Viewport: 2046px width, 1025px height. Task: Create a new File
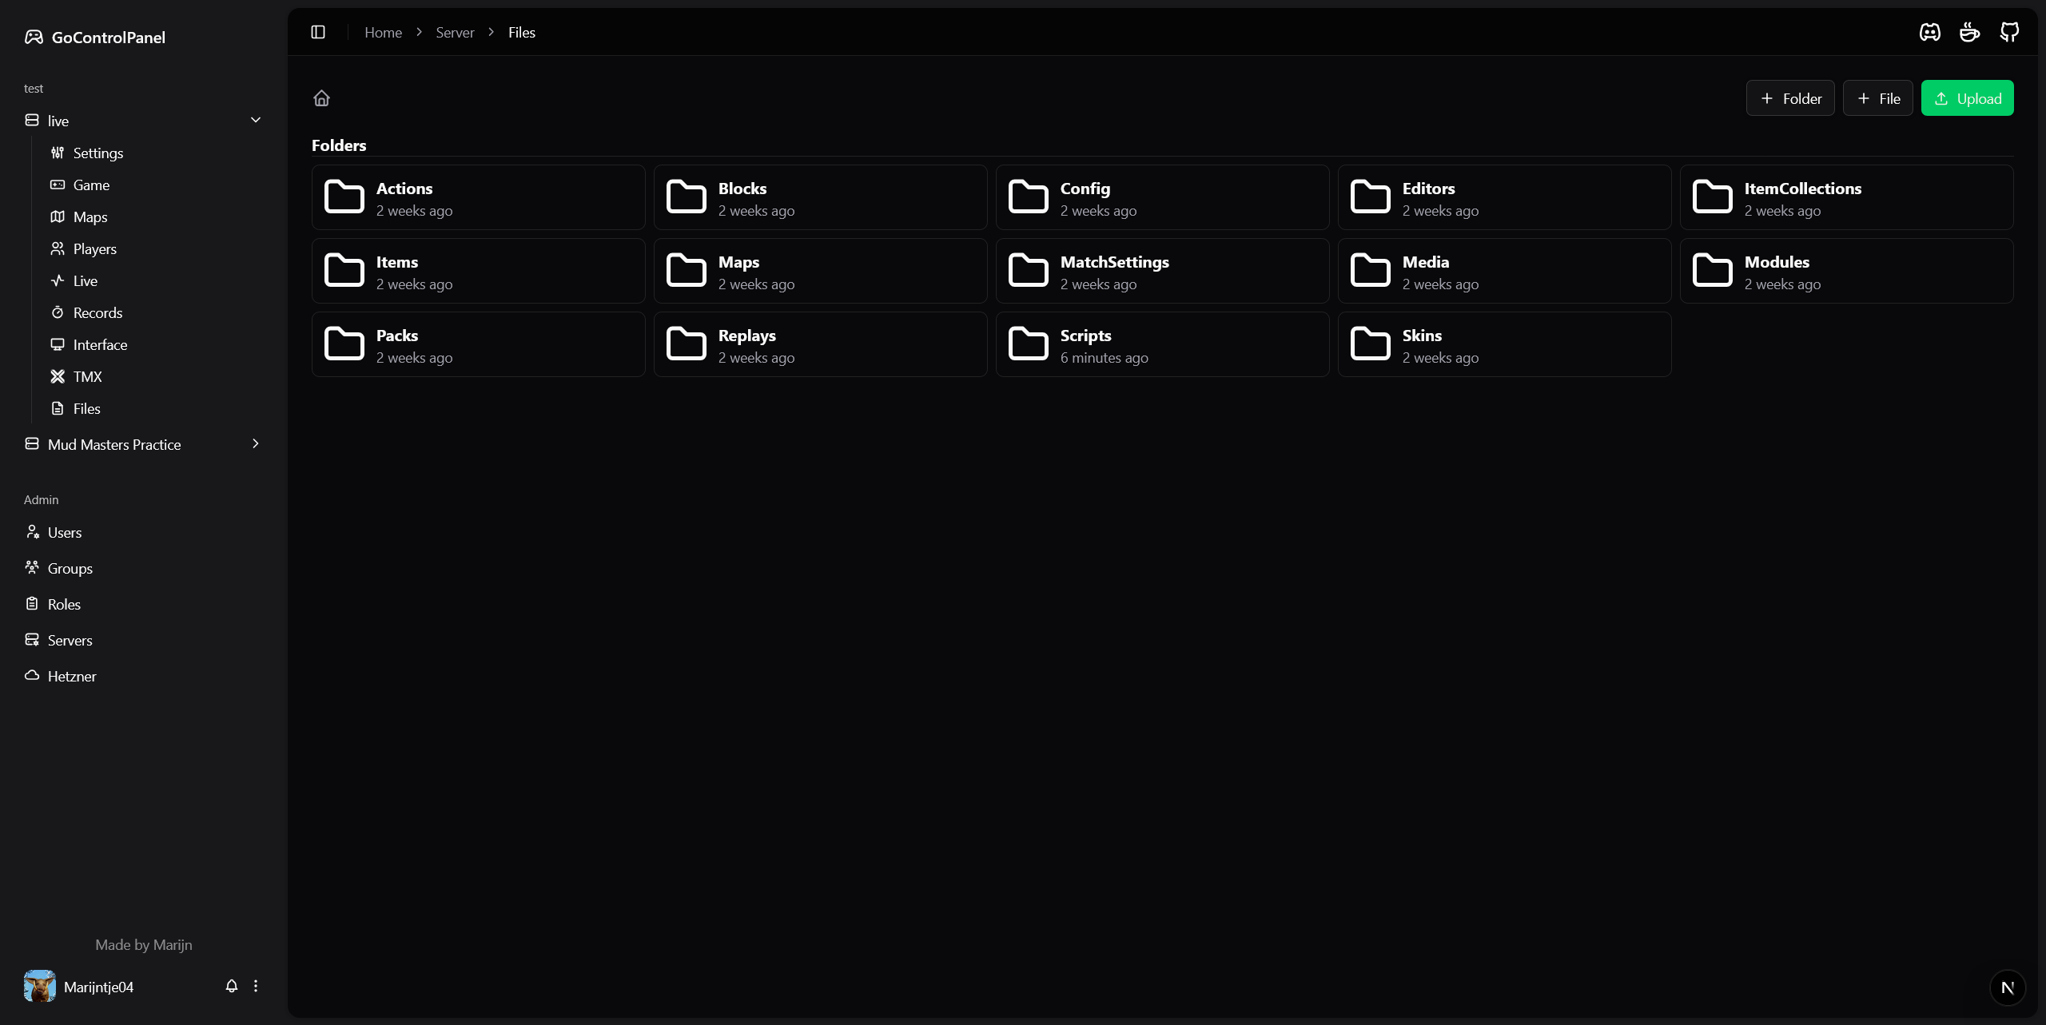click(x=1877, y=98)
